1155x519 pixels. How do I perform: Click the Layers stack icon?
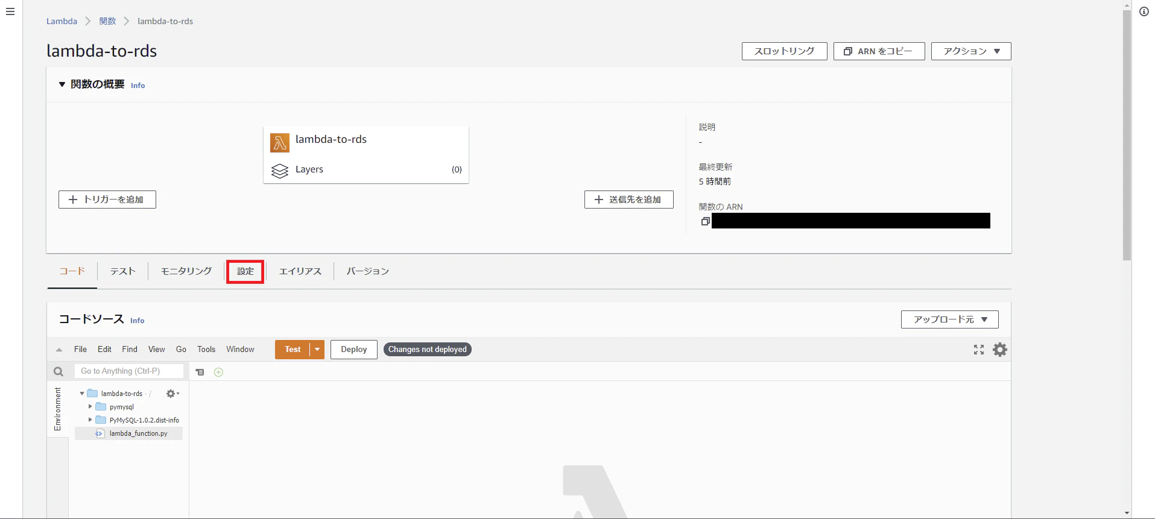[x=280, y=171]
